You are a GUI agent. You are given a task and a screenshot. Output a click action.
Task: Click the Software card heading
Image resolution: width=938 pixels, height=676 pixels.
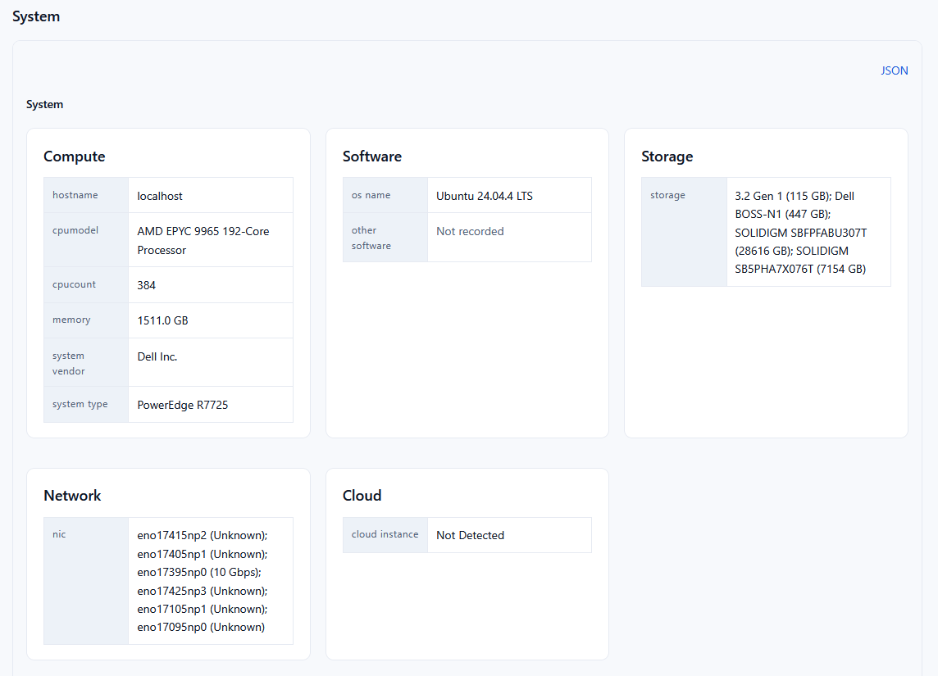point(372,157)
